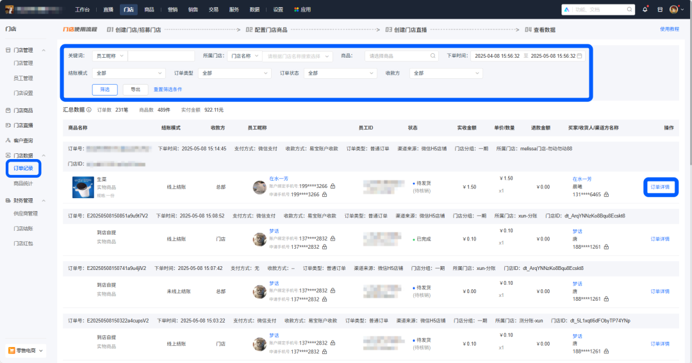Click 门店直播 sidebar icon item

19,126
